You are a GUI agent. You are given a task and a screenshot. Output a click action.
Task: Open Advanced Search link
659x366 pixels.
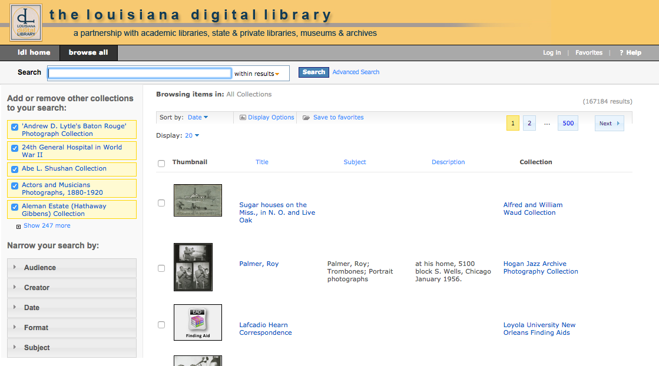pos(356,72)
